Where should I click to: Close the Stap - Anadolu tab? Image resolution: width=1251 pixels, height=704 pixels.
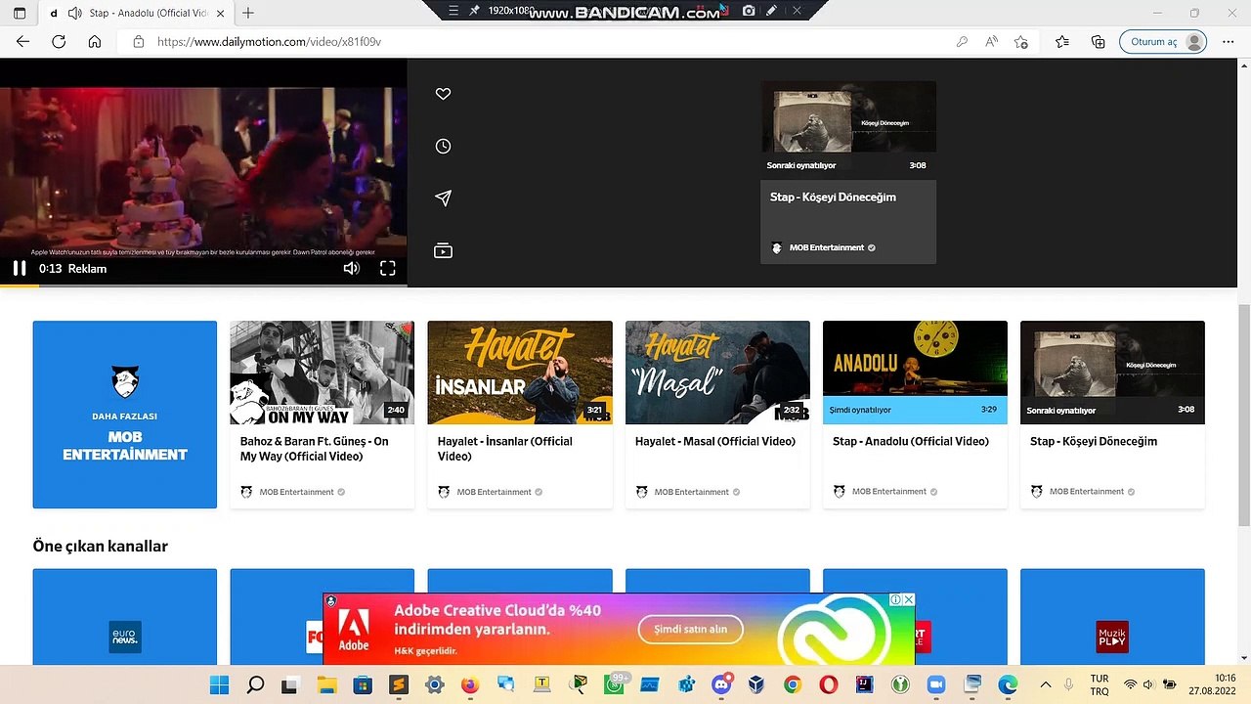point(221,13)
